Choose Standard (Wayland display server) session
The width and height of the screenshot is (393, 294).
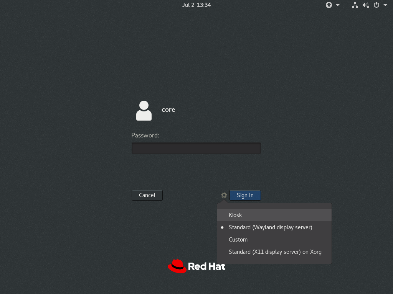270,227
